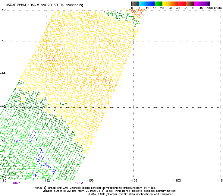Click the '25' legend scale number
The image size is (223, 196).
170,8
